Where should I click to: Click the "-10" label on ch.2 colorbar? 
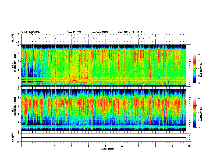coord(199,128)
